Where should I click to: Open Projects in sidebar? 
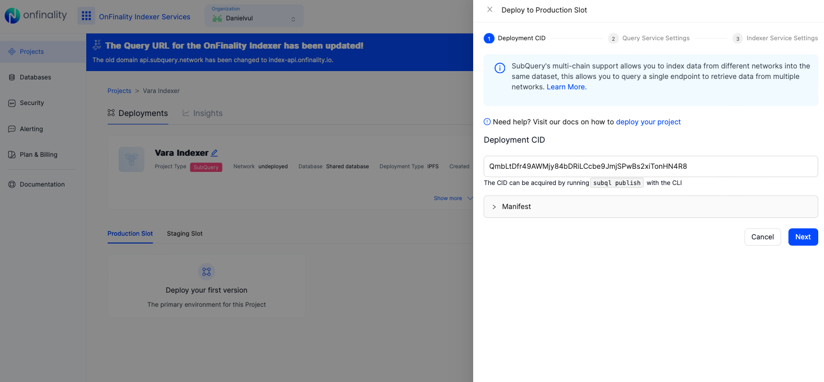(x=43, y=52)
